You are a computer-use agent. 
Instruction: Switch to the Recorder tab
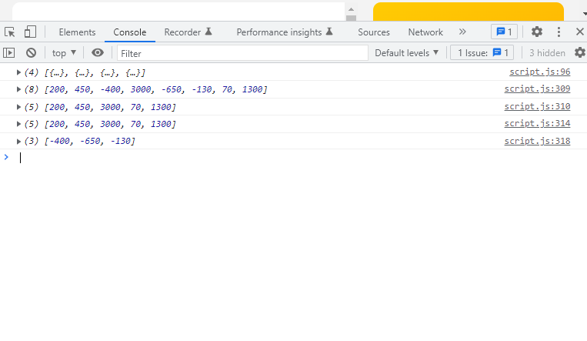[188, 32]
